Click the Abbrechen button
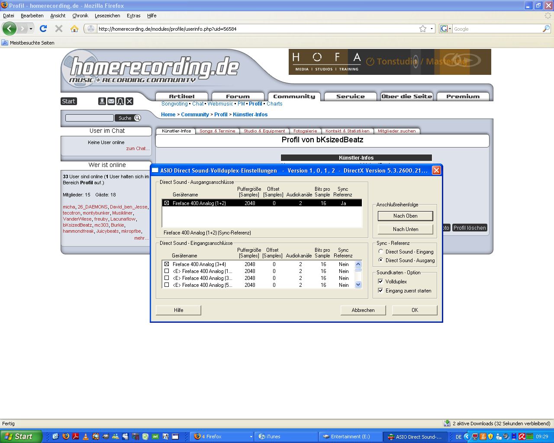 click(363, 310)
